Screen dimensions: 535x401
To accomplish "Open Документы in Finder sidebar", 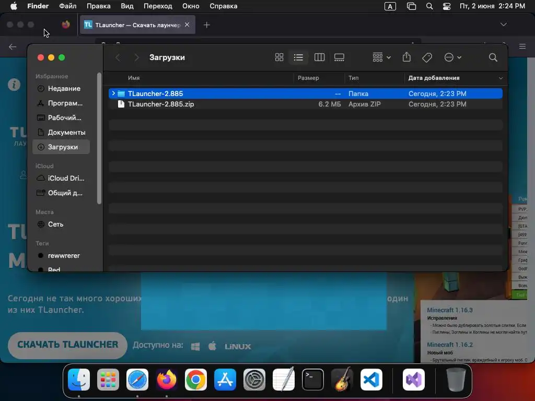I will tap(61, 132).
